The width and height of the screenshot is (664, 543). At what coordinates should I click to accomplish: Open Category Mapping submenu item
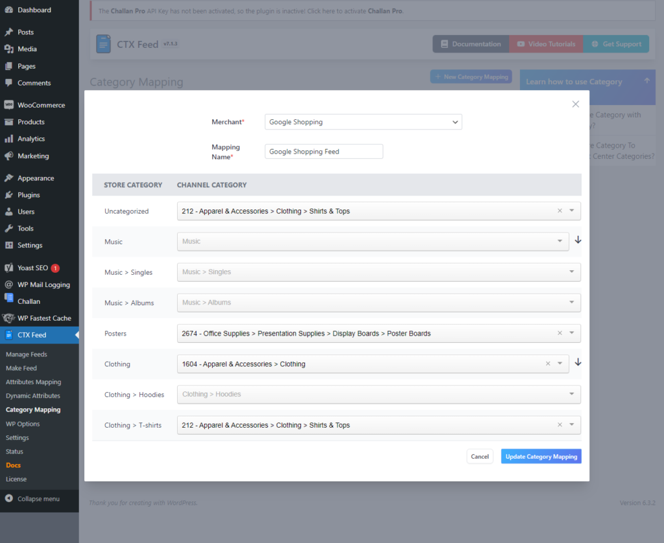click(x=33, y=410)
